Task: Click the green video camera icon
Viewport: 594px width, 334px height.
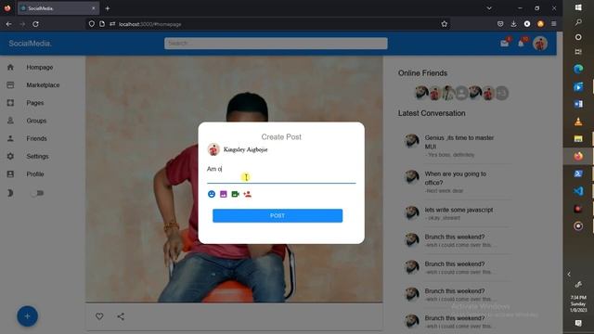Action: pos(235,194)
